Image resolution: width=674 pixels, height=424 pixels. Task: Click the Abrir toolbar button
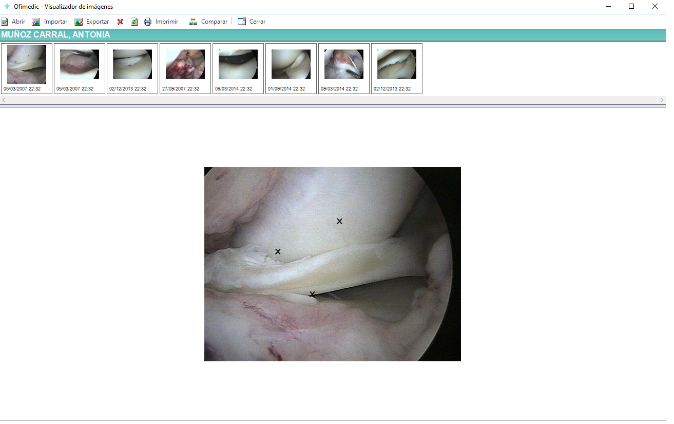coord(13,22)
